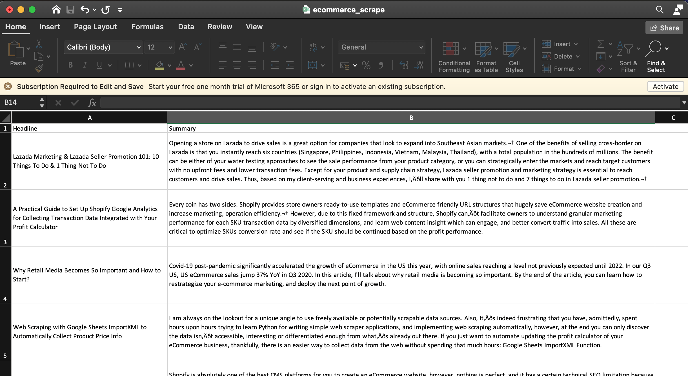688x376 pixels.
Task: Switch to the Review ribbon tab
Action: (x=219, y=27)
